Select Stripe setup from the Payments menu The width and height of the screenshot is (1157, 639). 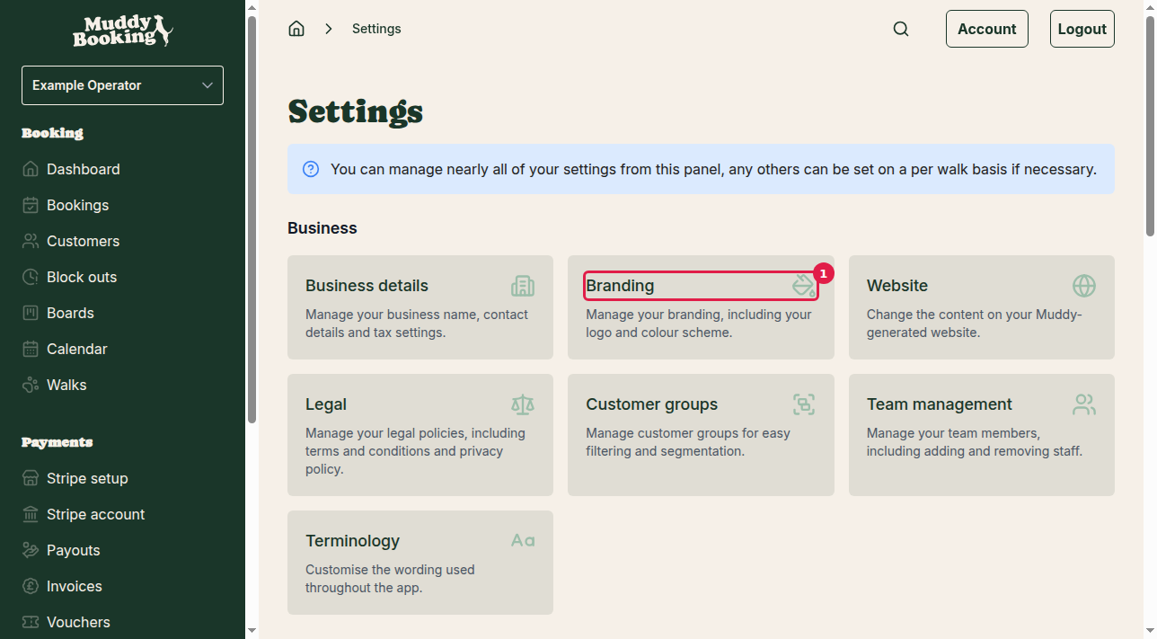pyautogui.click(x=87, y=478)
